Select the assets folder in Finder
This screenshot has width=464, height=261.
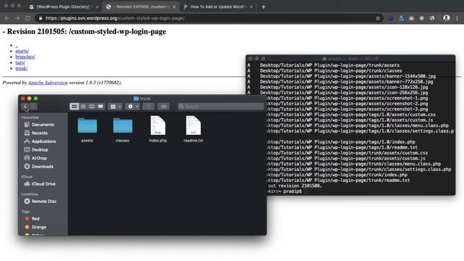[87, 129]
